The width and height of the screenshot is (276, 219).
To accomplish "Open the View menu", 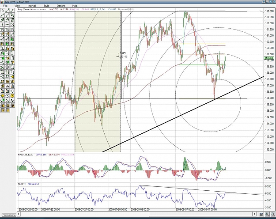I will click(x=17, y=6).
